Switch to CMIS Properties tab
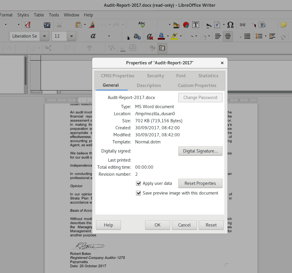This screenshot has height=273, width=292. (117, 76)
